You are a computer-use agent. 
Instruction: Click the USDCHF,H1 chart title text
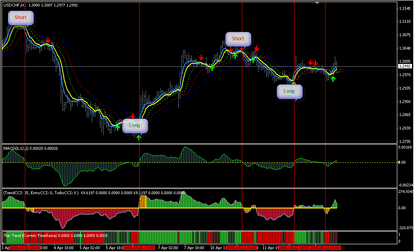pos(13,5)
